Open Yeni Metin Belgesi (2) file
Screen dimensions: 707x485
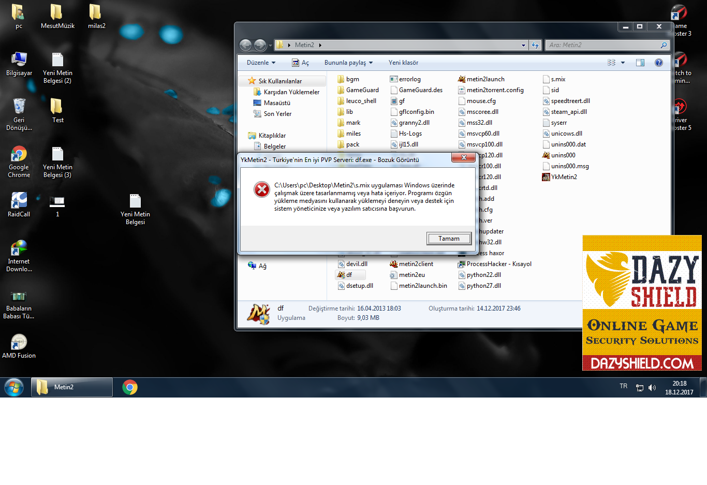[x=57, y=67]
